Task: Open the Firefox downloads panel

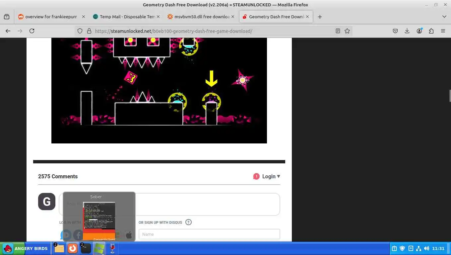Action: point(407,31)
